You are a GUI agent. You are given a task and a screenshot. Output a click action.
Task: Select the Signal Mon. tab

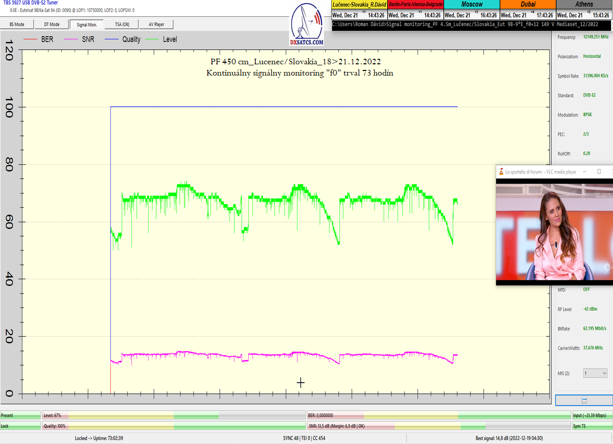(x=87, y=24)
